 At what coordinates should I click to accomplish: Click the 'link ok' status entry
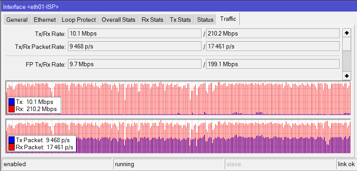point(346,164)
